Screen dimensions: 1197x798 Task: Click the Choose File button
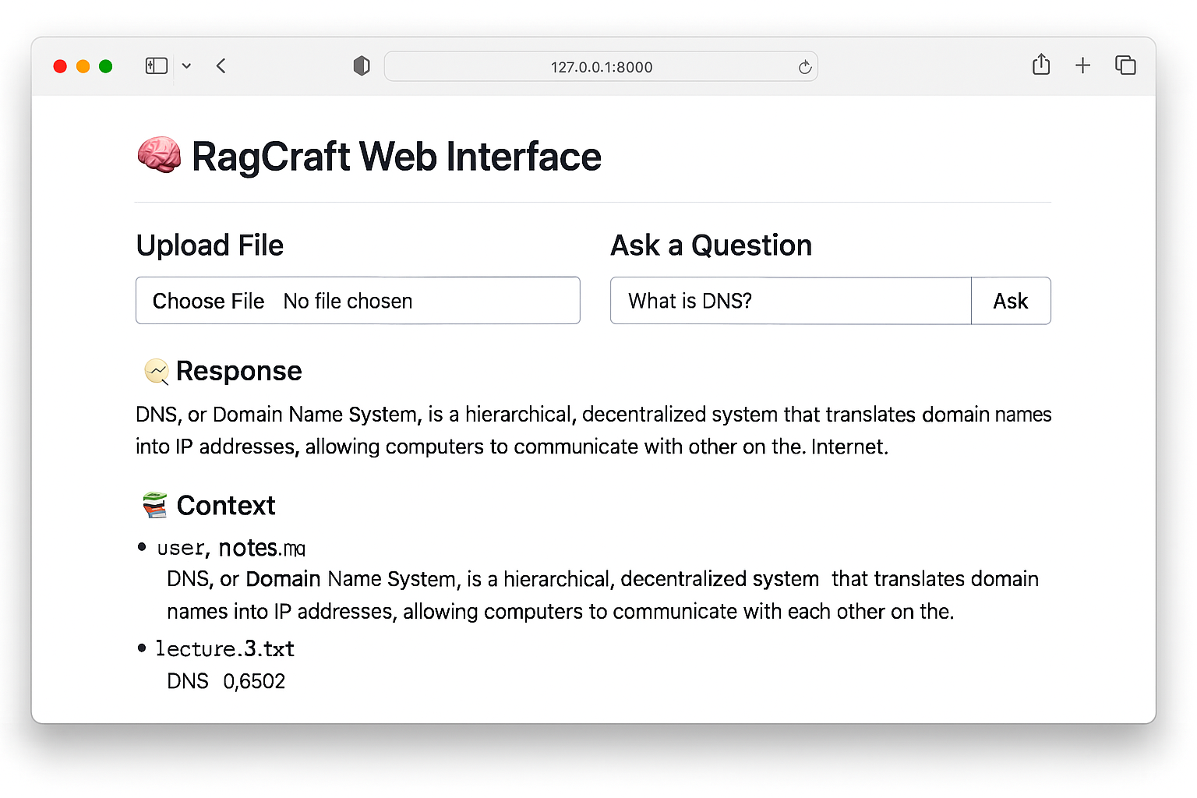[x=208, y=302]
